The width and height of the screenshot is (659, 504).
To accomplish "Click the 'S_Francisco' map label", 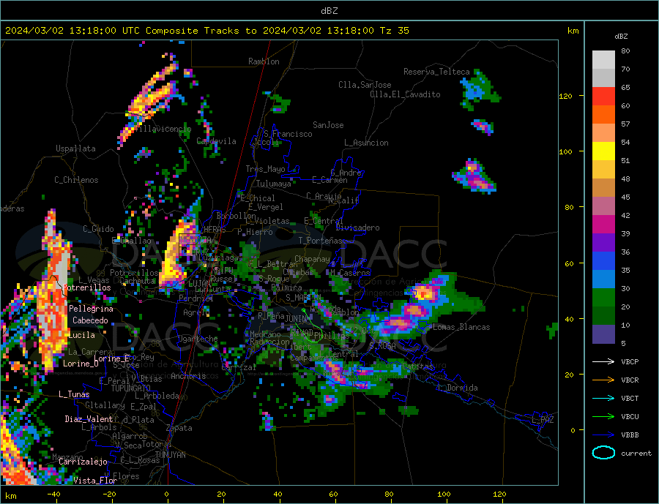I will coord(288,134).
